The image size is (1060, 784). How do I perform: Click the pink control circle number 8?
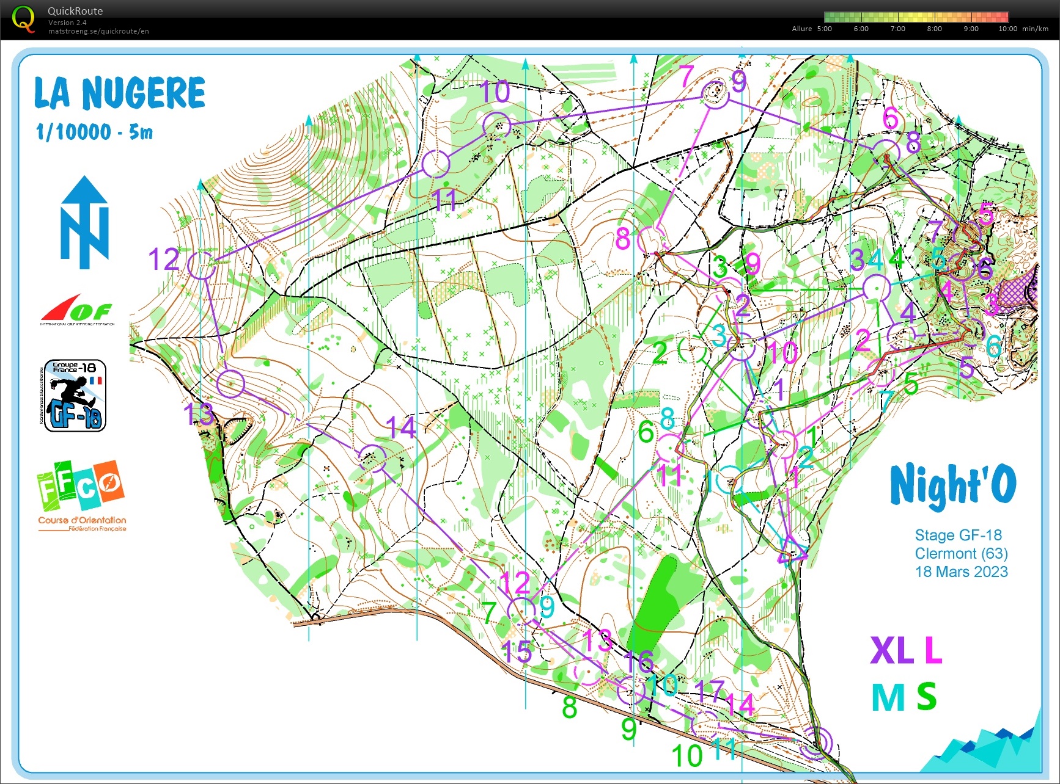(x=651, y=240)
